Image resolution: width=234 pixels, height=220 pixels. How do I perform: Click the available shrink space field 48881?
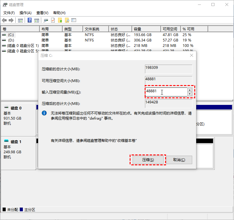tap(168, 80)
